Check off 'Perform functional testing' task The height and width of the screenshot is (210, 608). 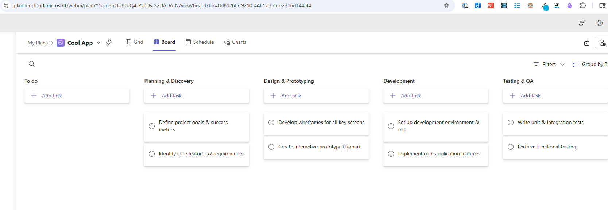(x=511, y=147)
